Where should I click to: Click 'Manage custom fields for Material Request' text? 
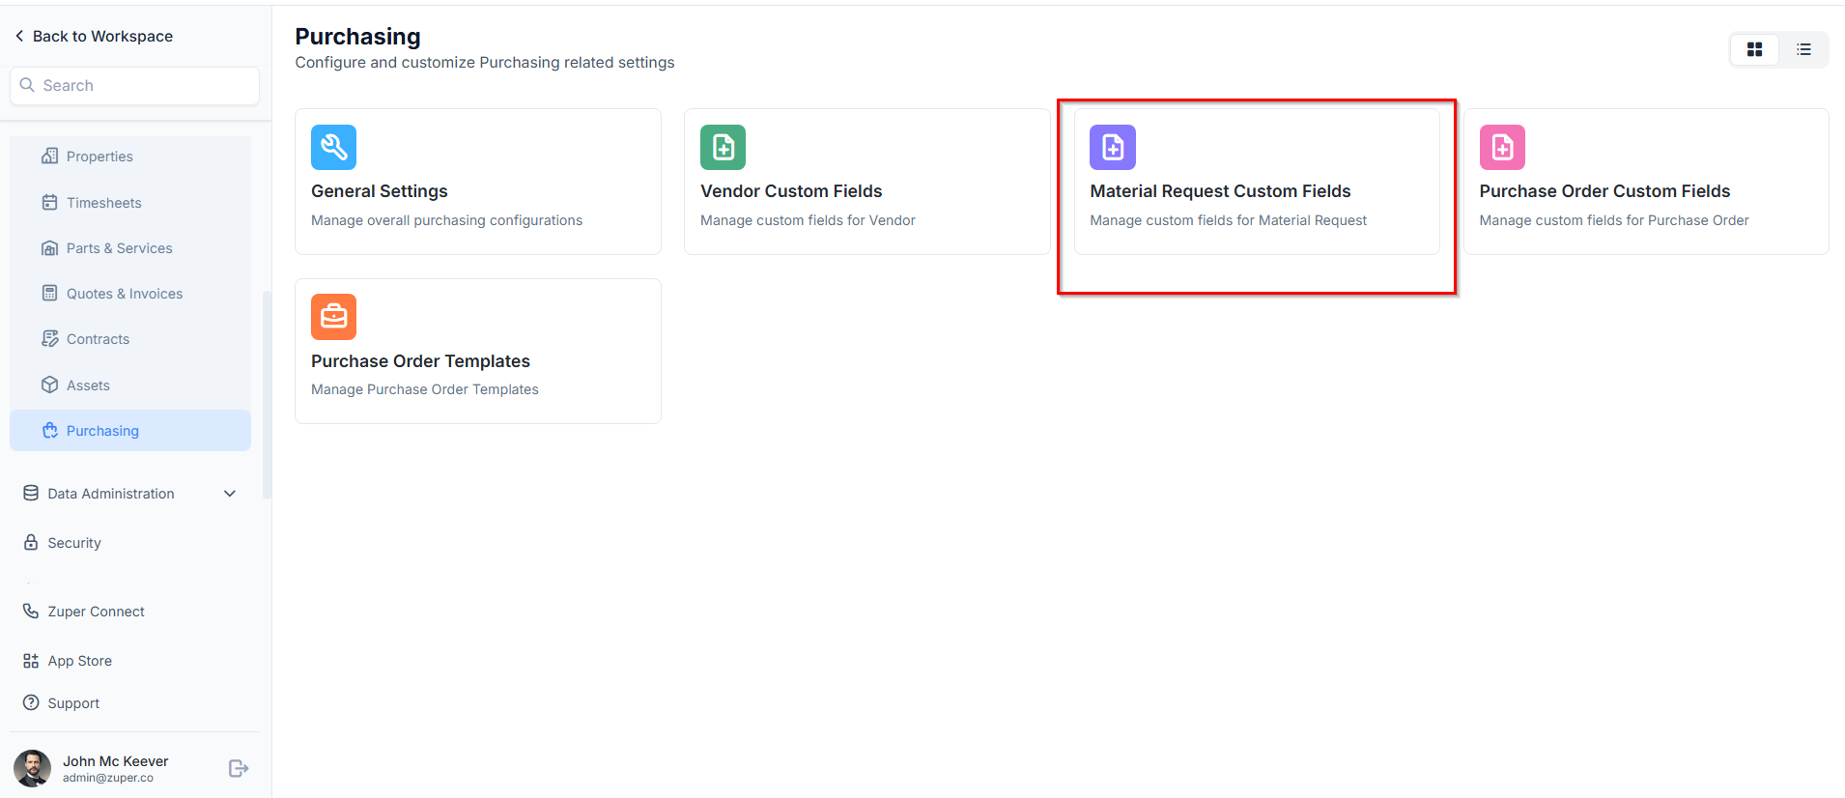[x=1228, y=220]
